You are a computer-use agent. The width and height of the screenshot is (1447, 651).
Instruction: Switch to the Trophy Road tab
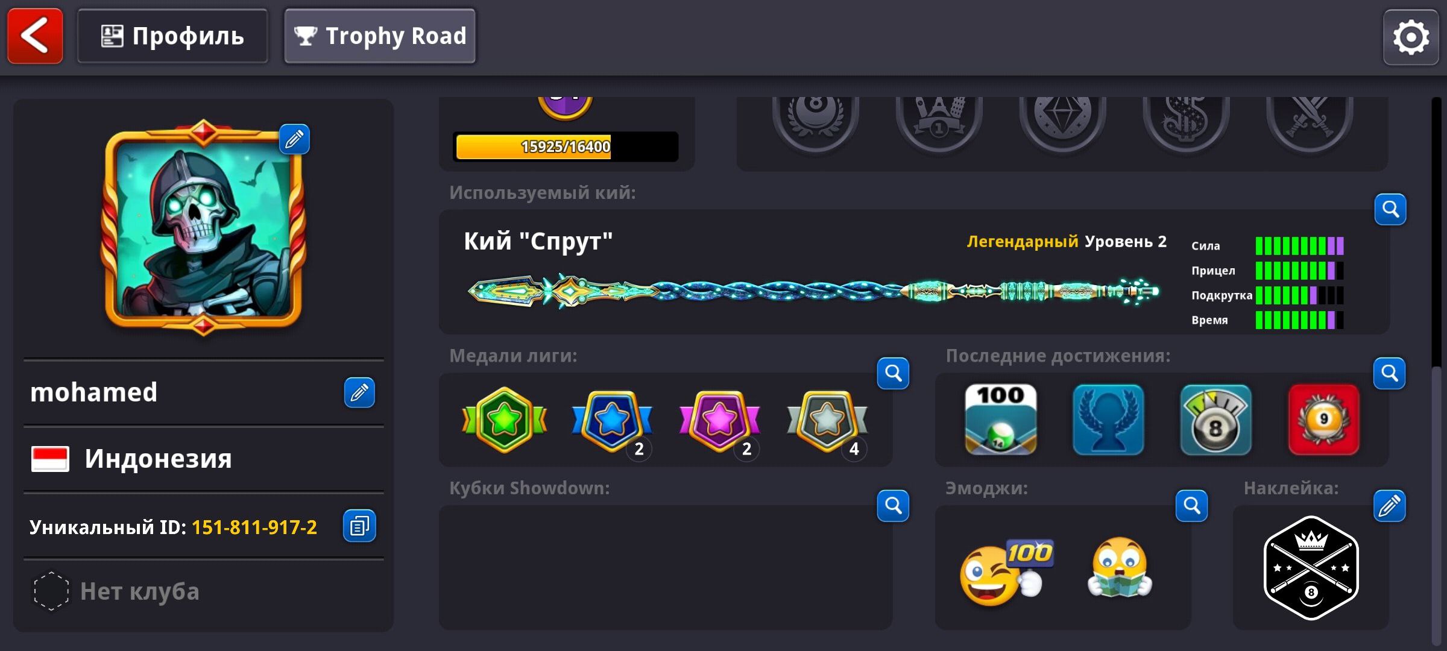[x=380, y=36]
